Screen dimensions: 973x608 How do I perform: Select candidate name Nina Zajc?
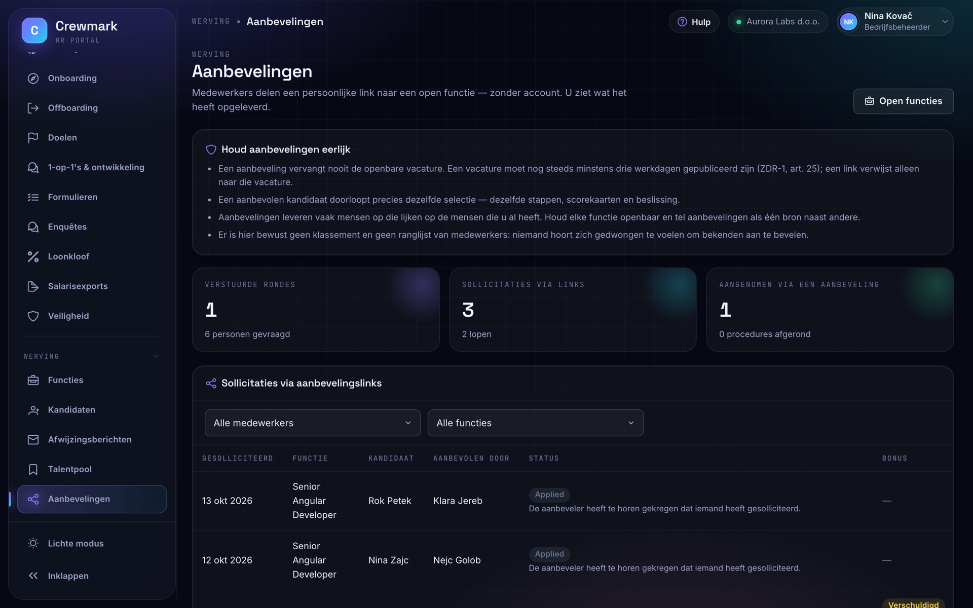[x=388, y=560]
